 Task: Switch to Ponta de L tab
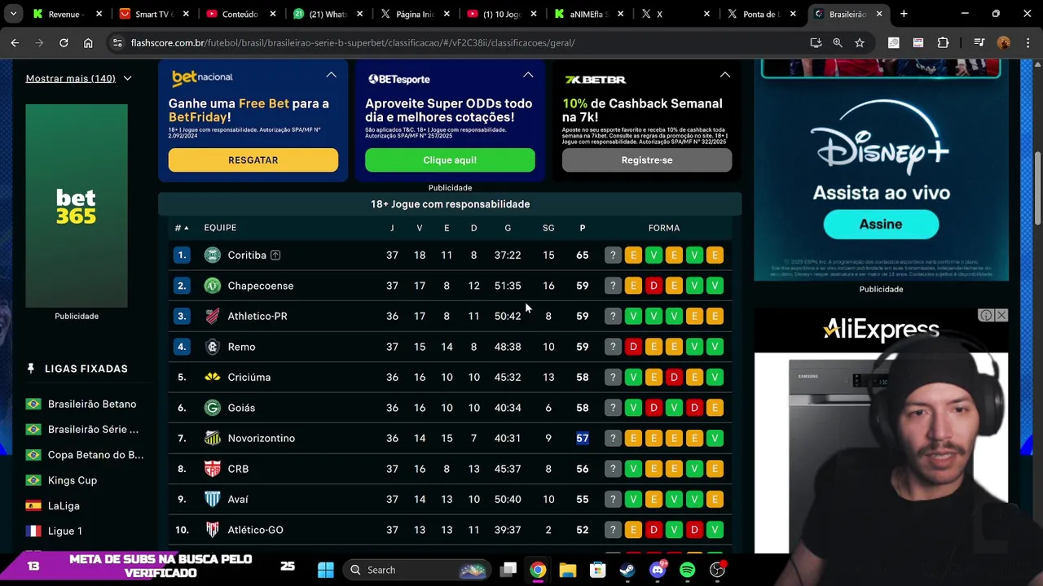point(762,14)
